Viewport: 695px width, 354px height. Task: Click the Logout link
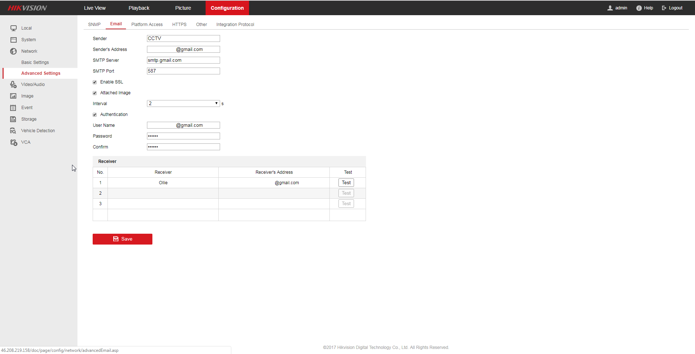(x=672, y=8)
